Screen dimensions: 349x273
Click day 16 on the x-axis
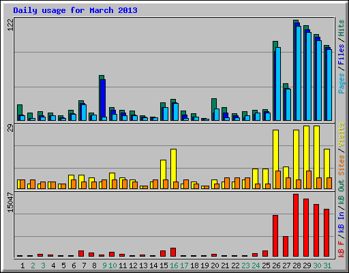coord(174,265)
